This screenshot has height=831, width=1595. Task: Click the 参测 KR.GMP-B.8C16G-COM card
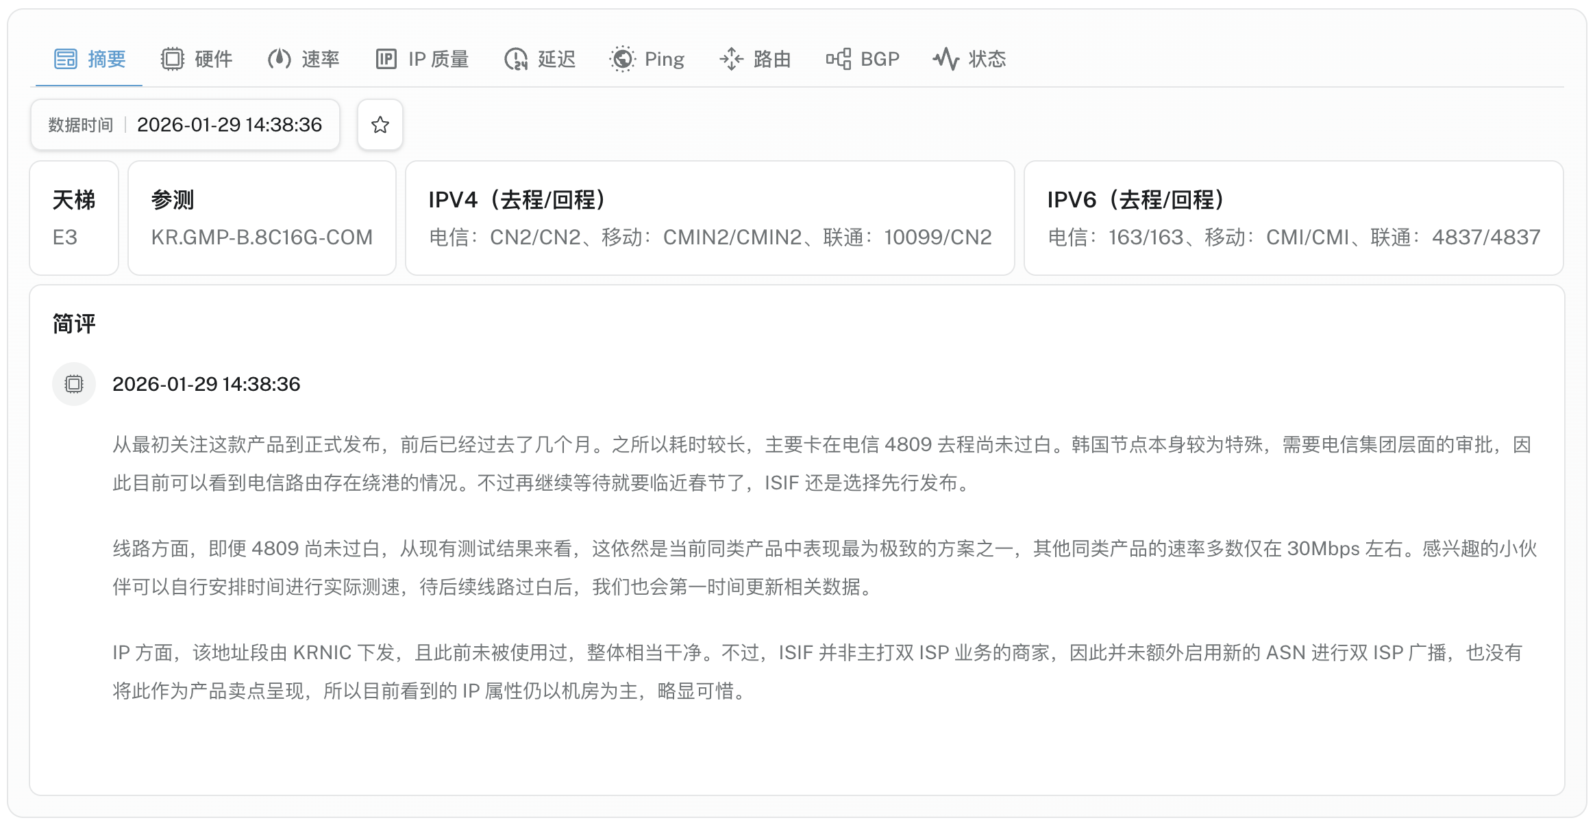262,218
